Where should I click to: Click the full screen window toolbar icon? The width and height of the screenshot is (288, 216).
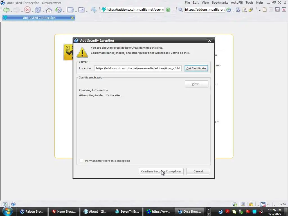click(81, 10)
